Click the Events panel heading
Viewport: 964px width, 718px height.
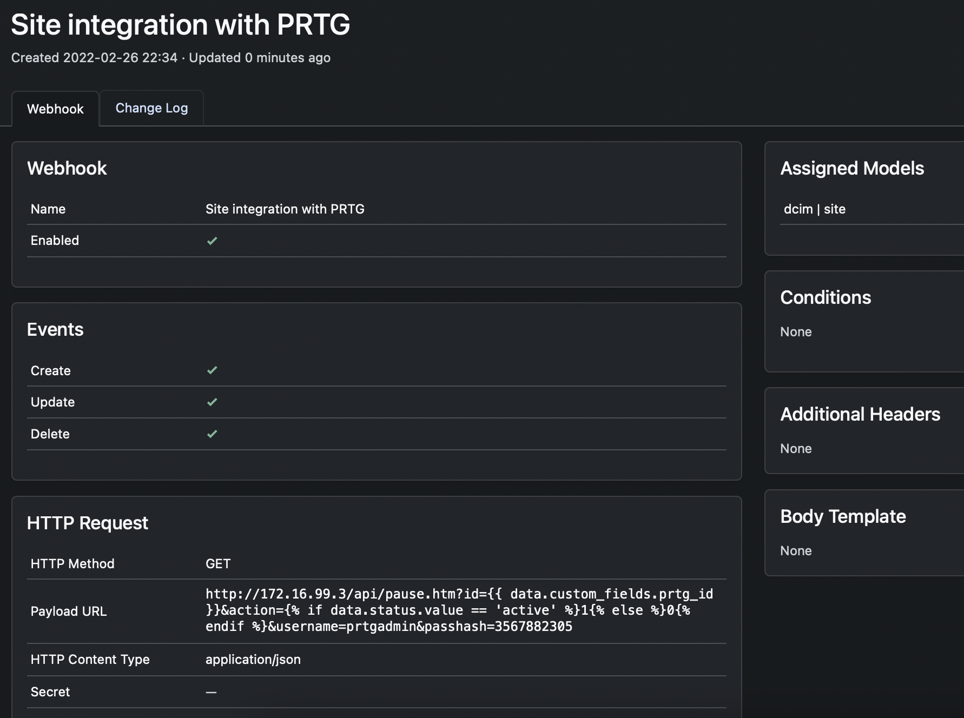pyautogui.click(x=55, y=329)
